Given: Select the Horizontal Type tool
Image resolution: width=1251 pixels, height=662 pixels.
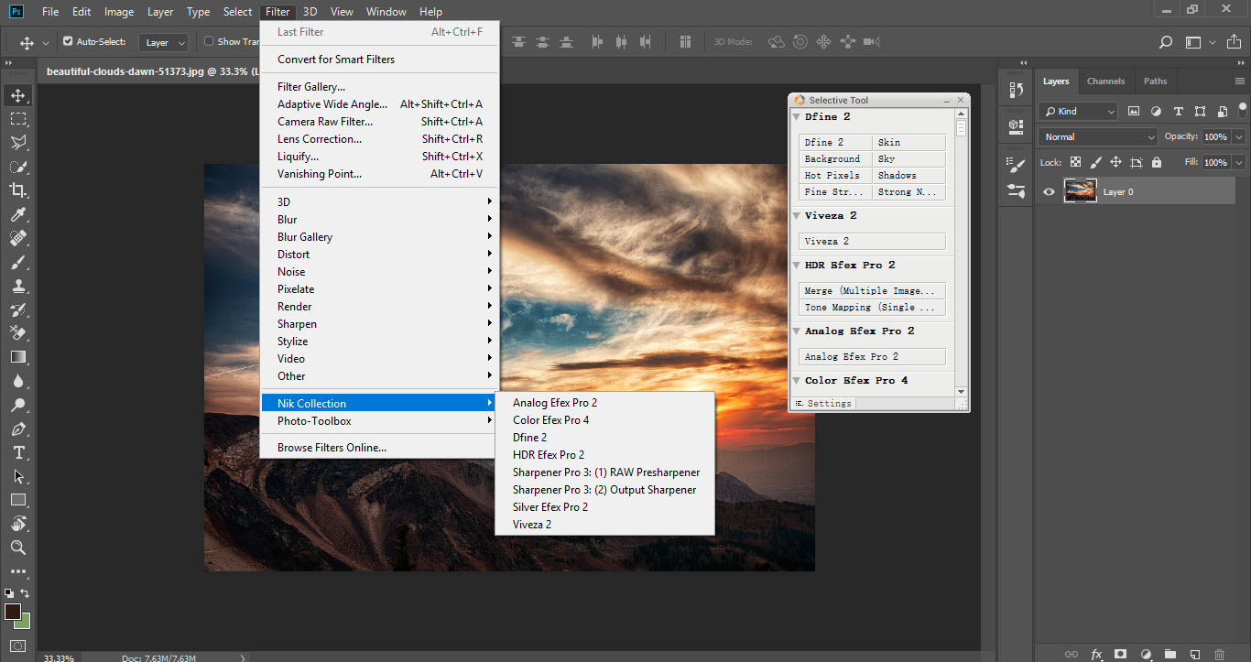Looking at the screenshot, I should pos(18,452).
